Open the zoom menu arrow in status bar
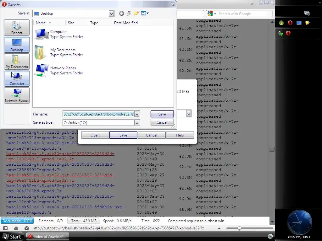322x241 pixels. pyautogui.click(x=219, y=228)
